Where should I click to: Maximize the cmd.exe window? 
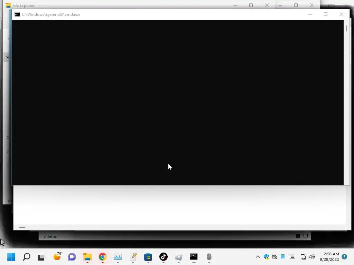326,14
